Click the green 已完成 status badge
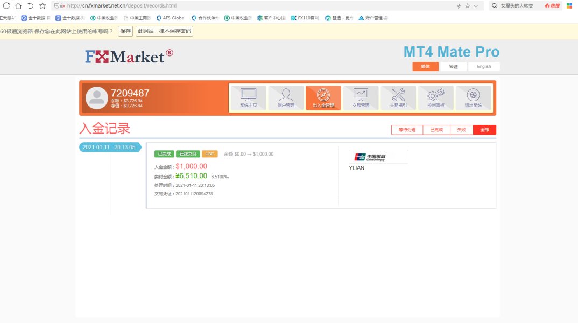This screenshot has width=578, height=323. pyautogui.click(x=164, y=154)
